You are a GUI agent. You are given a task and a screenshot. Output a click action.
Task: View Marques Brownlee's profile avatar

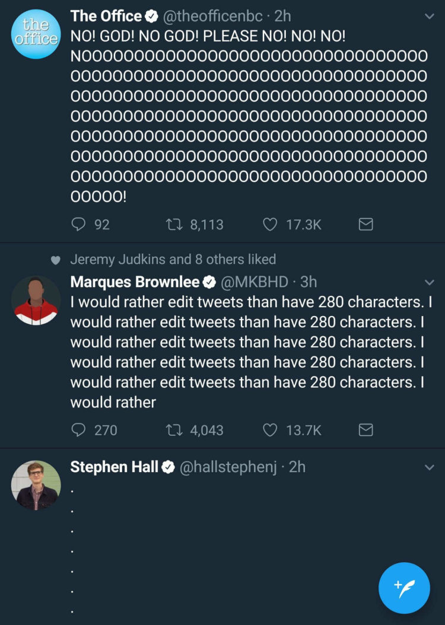tap(36, 300)
